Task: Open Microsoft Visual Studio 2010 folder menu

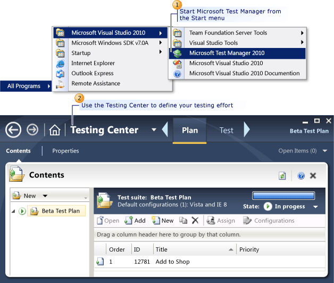Action: pos(110,33)
